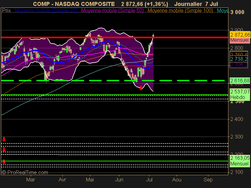
Task: Click the Avr label on the time axis
Action: [x=62, y=180]
